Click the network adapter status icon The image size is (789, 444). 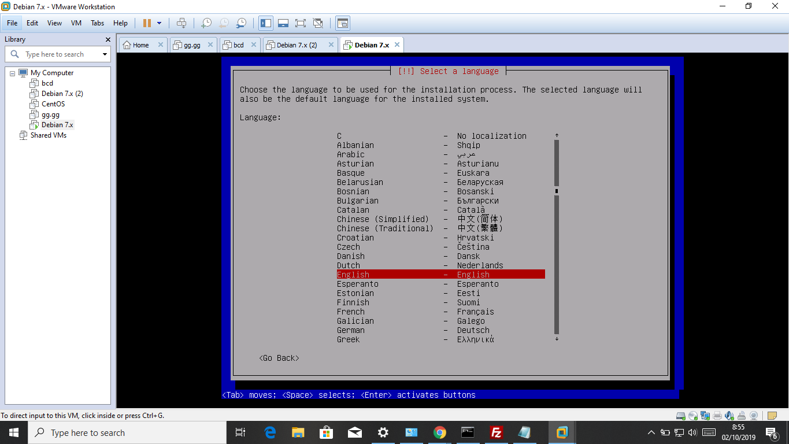pos(705,416)
